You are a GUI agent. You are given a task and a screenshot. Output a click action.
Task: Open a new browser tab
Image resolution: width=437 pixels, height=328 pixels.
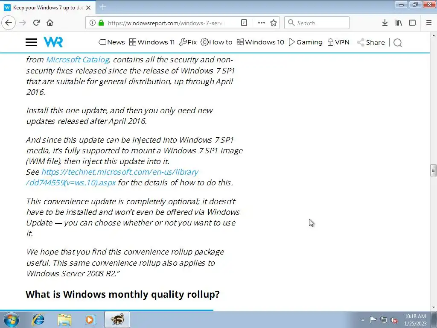click(x=103, y=7)
